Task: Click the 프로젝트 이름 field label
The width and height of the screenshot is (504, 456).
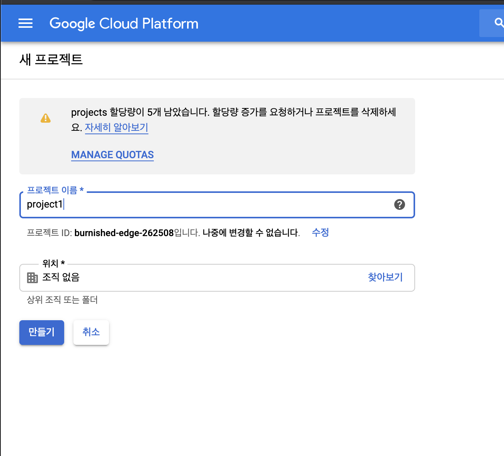Action: 55,190
